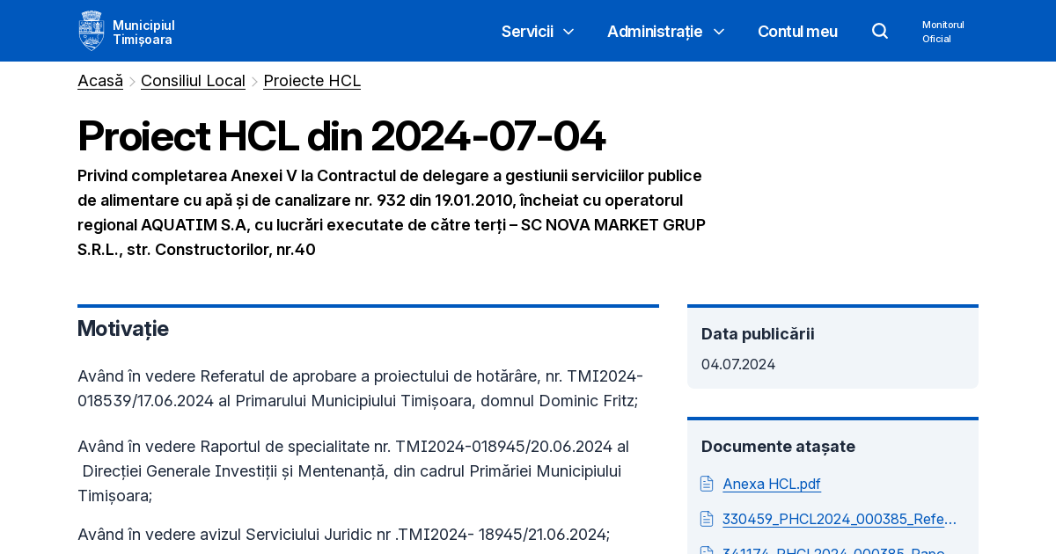This screenshot has height=554, width=1056.
Task: Click the Timișoara coat of arms logo
Action: point(91,30)
